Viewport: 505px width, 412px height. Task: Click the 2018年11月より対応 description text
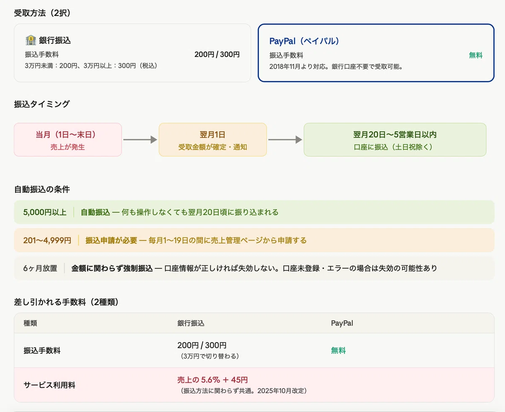[336, 67]
